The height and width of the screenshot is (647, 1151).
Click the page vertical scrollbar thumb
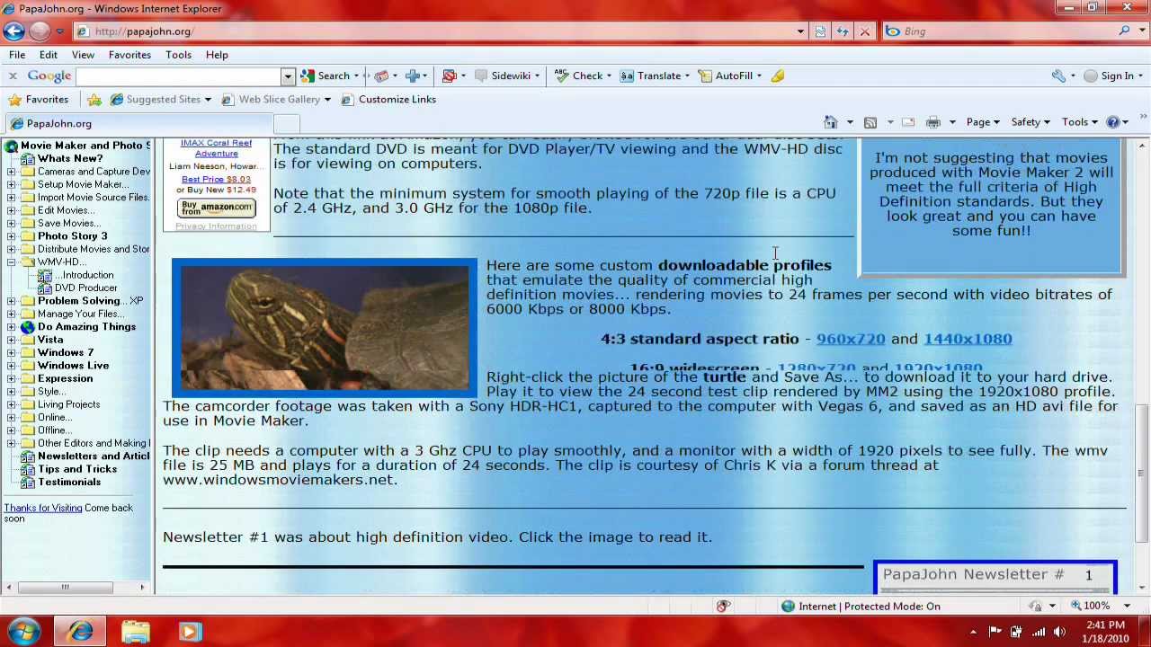point(1142,474)
